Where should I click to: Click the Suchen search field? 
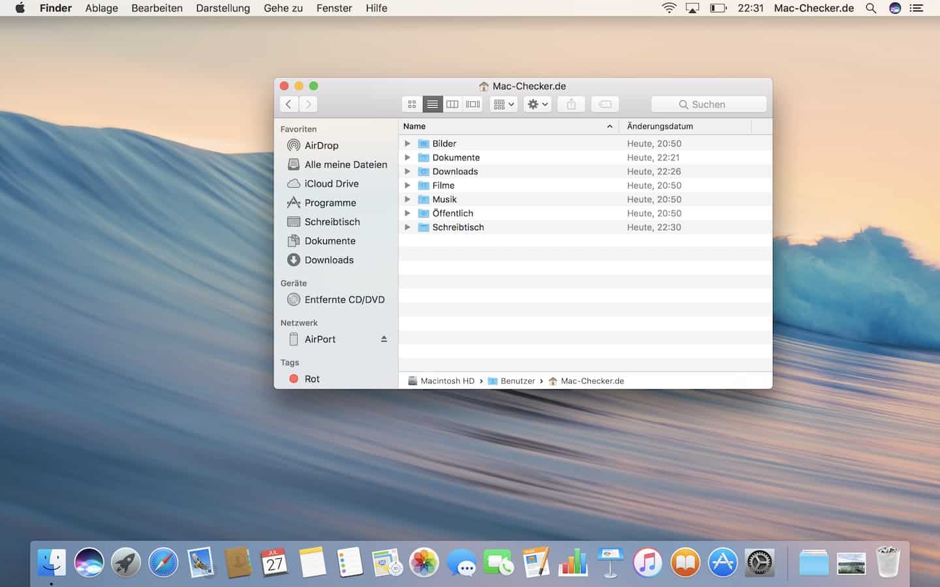(x=709, y=104)
